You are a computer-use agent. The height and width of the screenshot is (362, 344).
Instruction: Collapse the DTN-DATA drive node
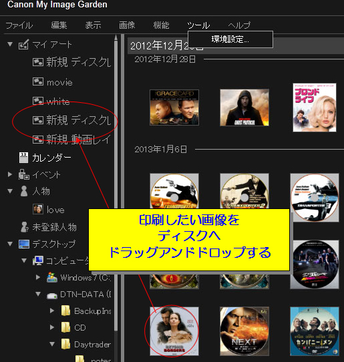(38, 294)
